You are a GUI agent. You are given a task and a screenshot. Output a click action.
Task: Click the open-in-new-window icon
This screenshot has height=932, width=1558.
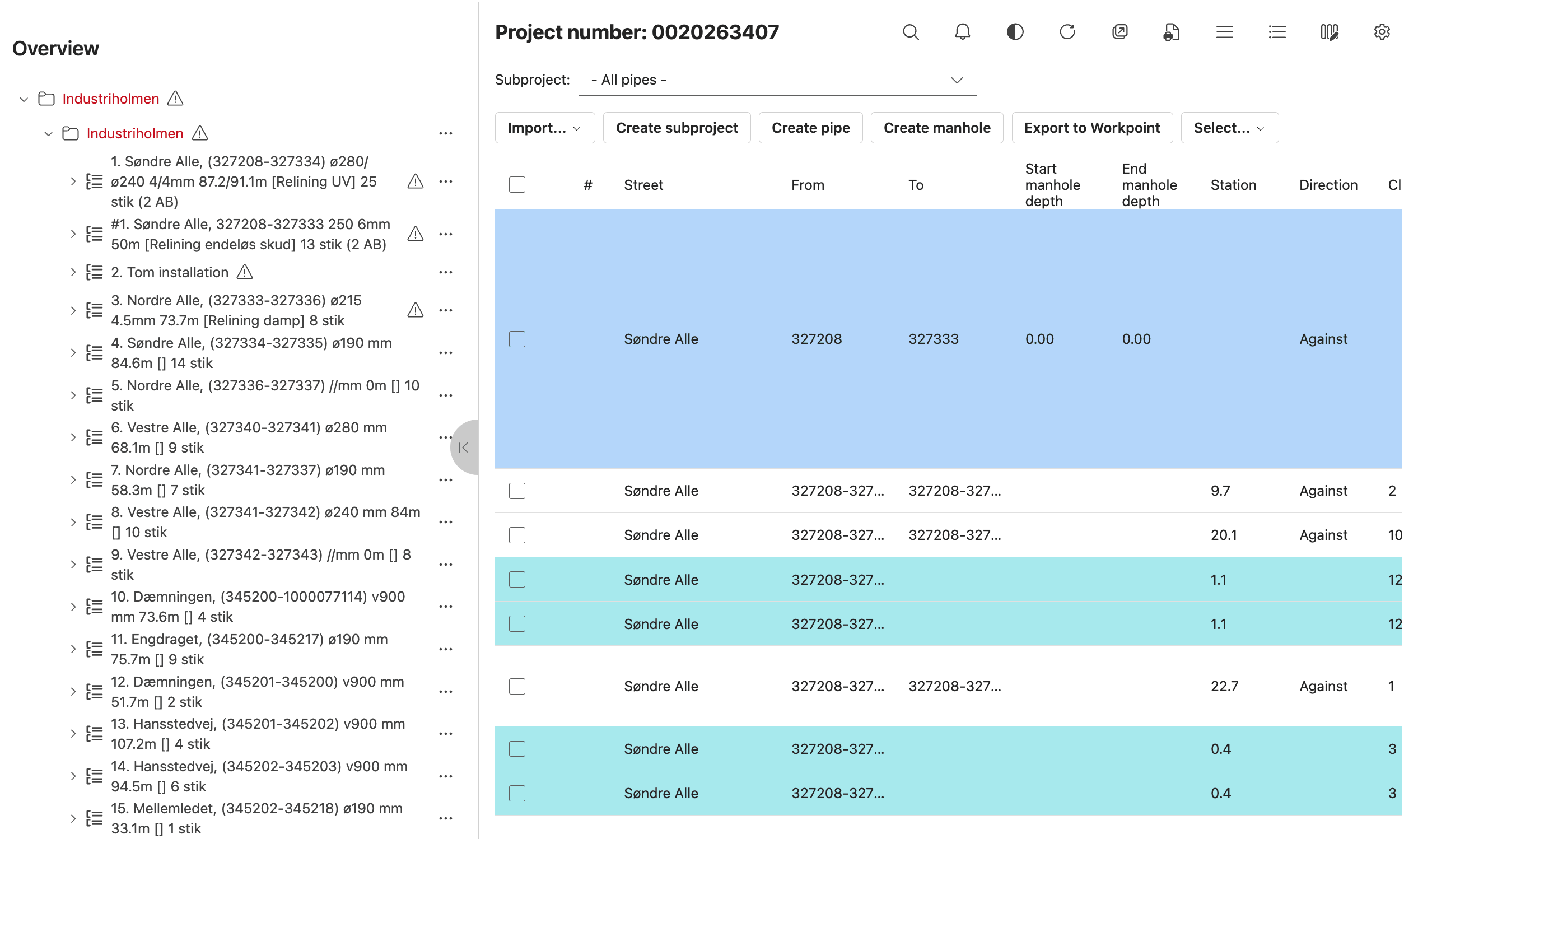[x=1119, y=32]
